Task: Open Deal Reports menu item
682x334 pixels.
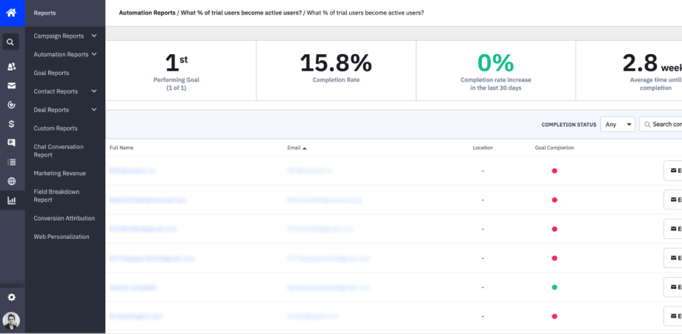Action: click(x=51, y=110)
